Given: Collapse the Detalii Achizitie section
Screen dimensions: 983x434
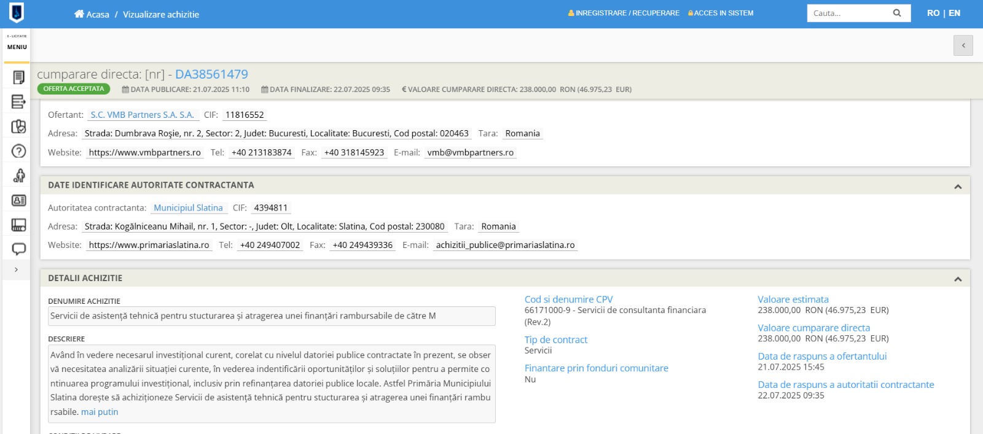Looking at the screenshot, I should point(958,279).
